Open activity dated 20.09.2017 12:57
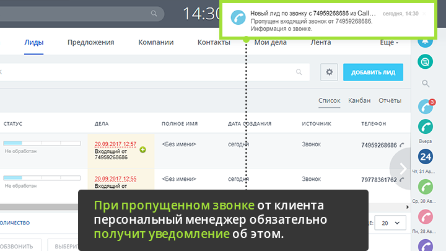446x251 pixels. tap(115, 144)
